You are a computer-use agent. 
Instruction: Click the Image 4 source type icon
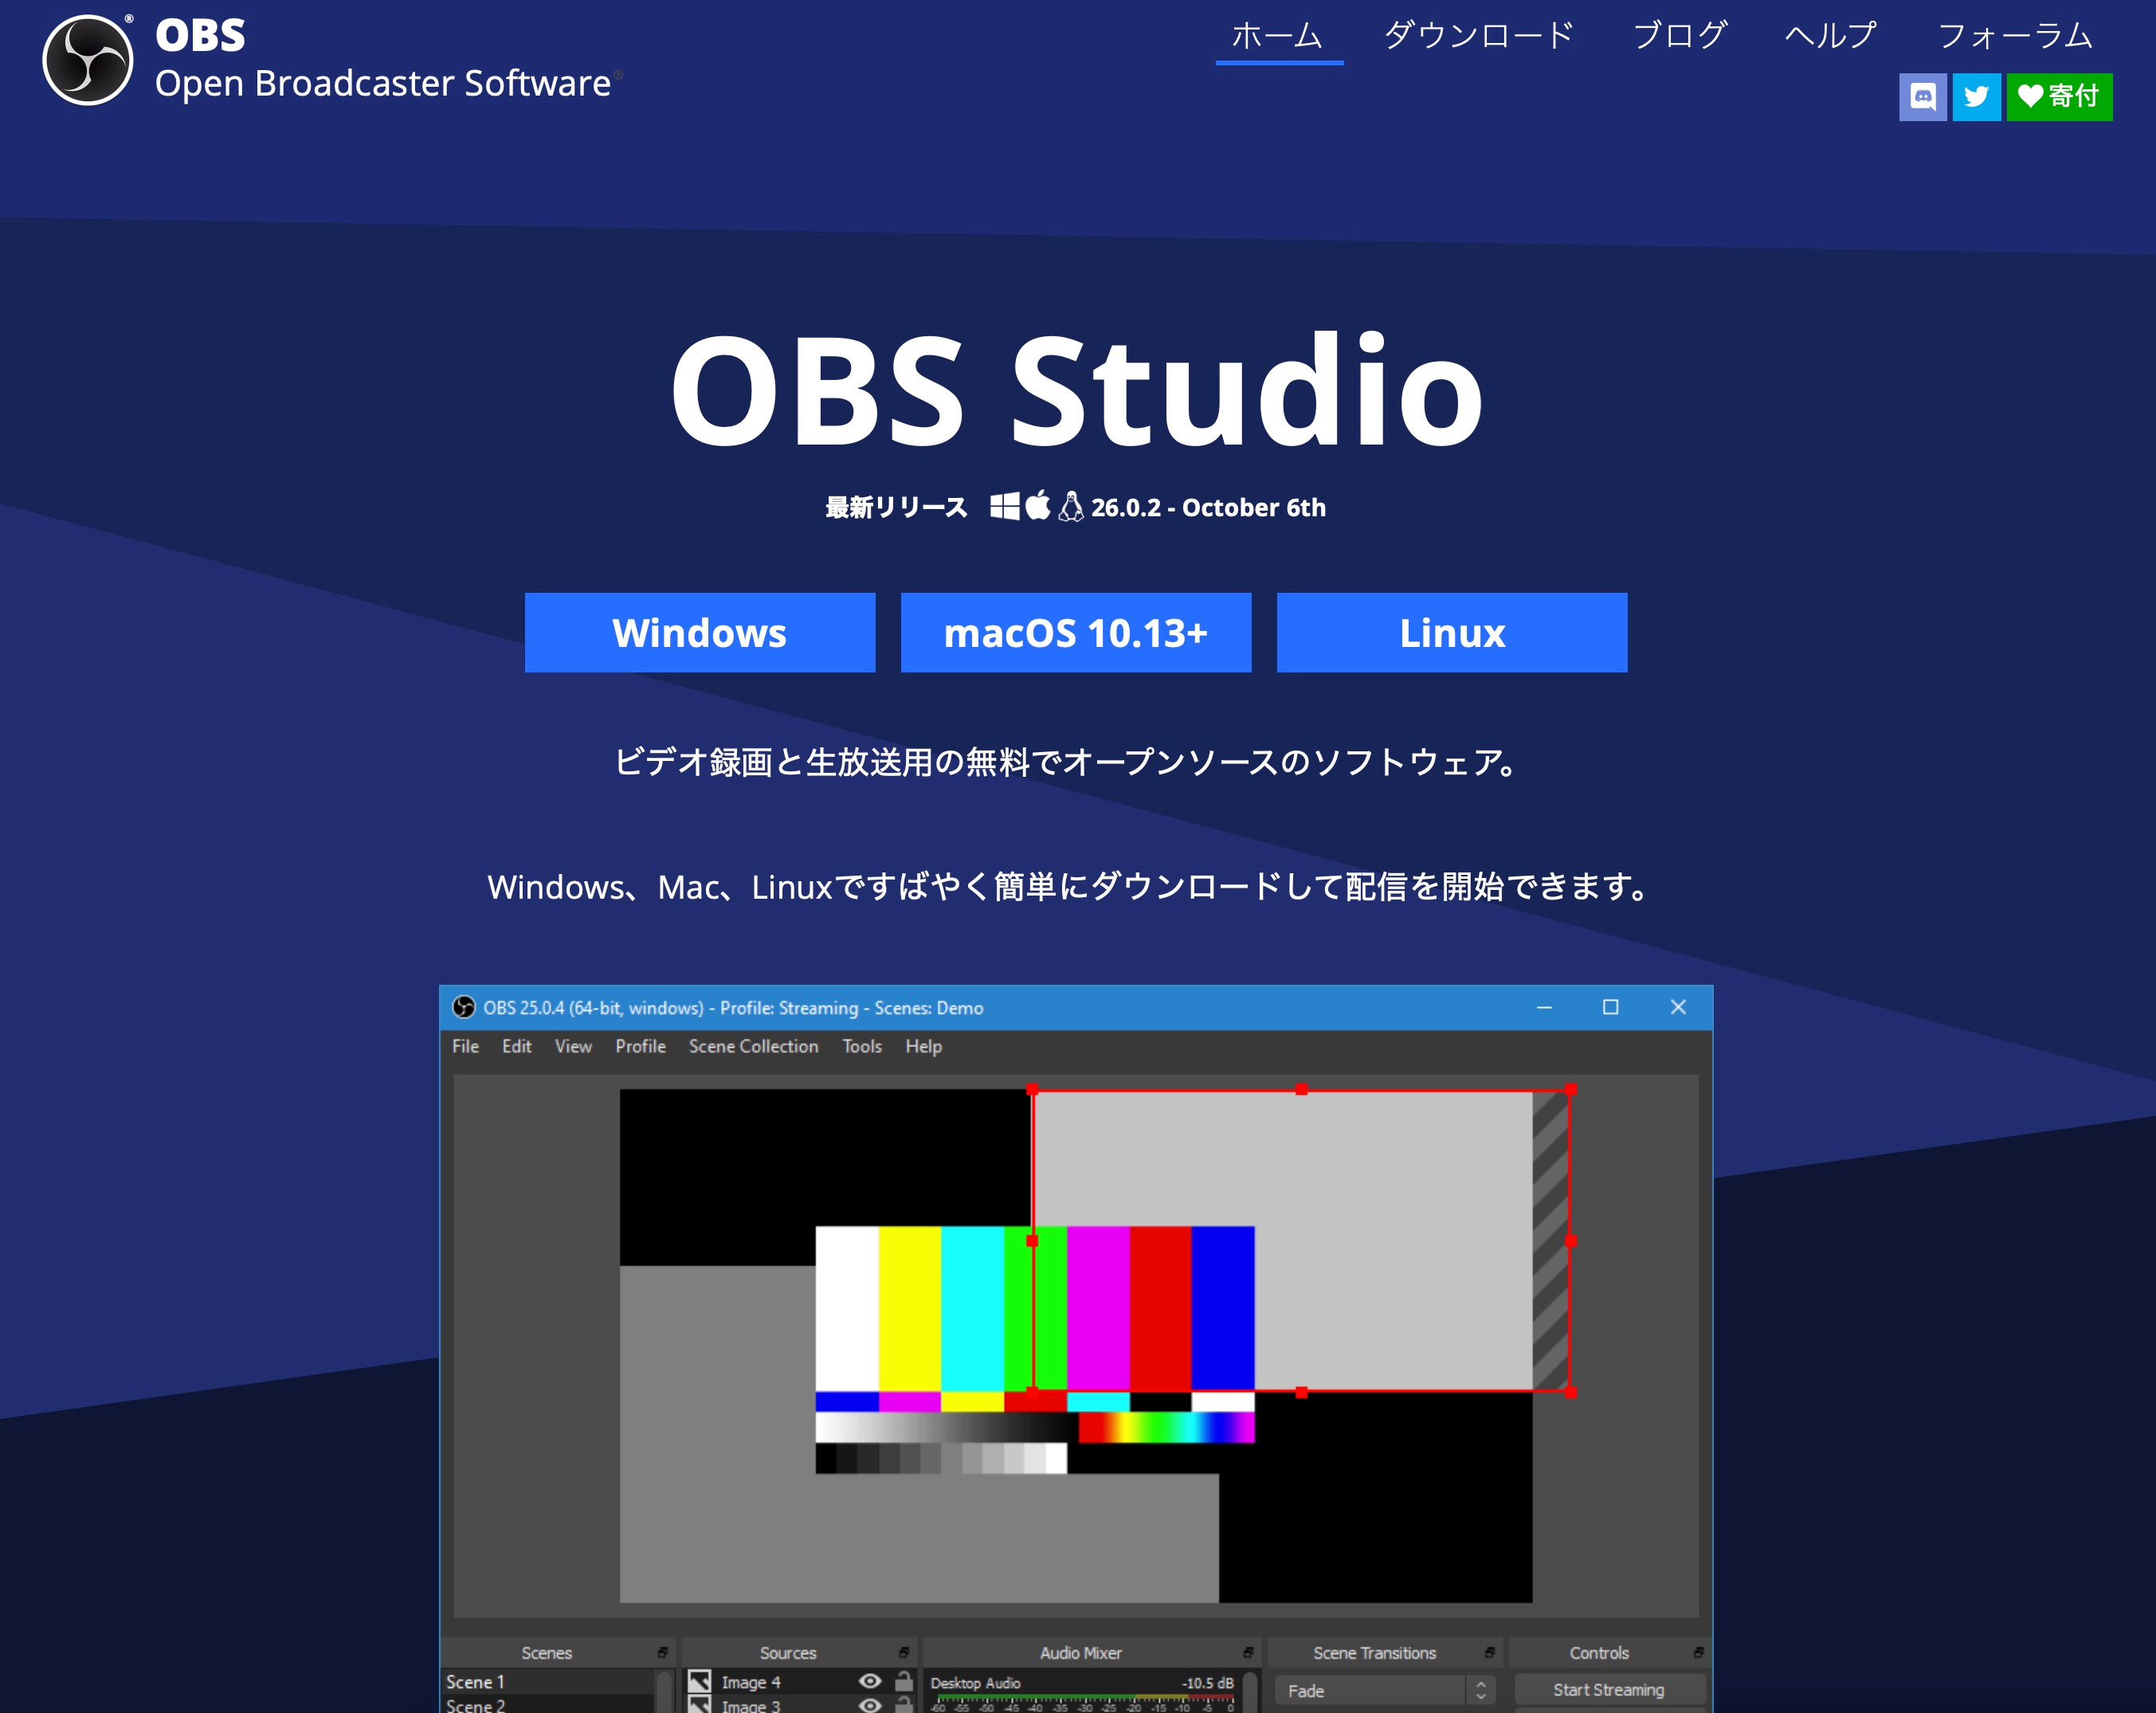700,1682
